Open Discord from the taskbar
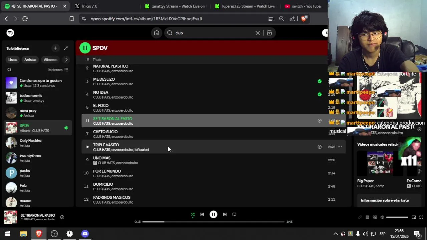 [x=85, y=234]
